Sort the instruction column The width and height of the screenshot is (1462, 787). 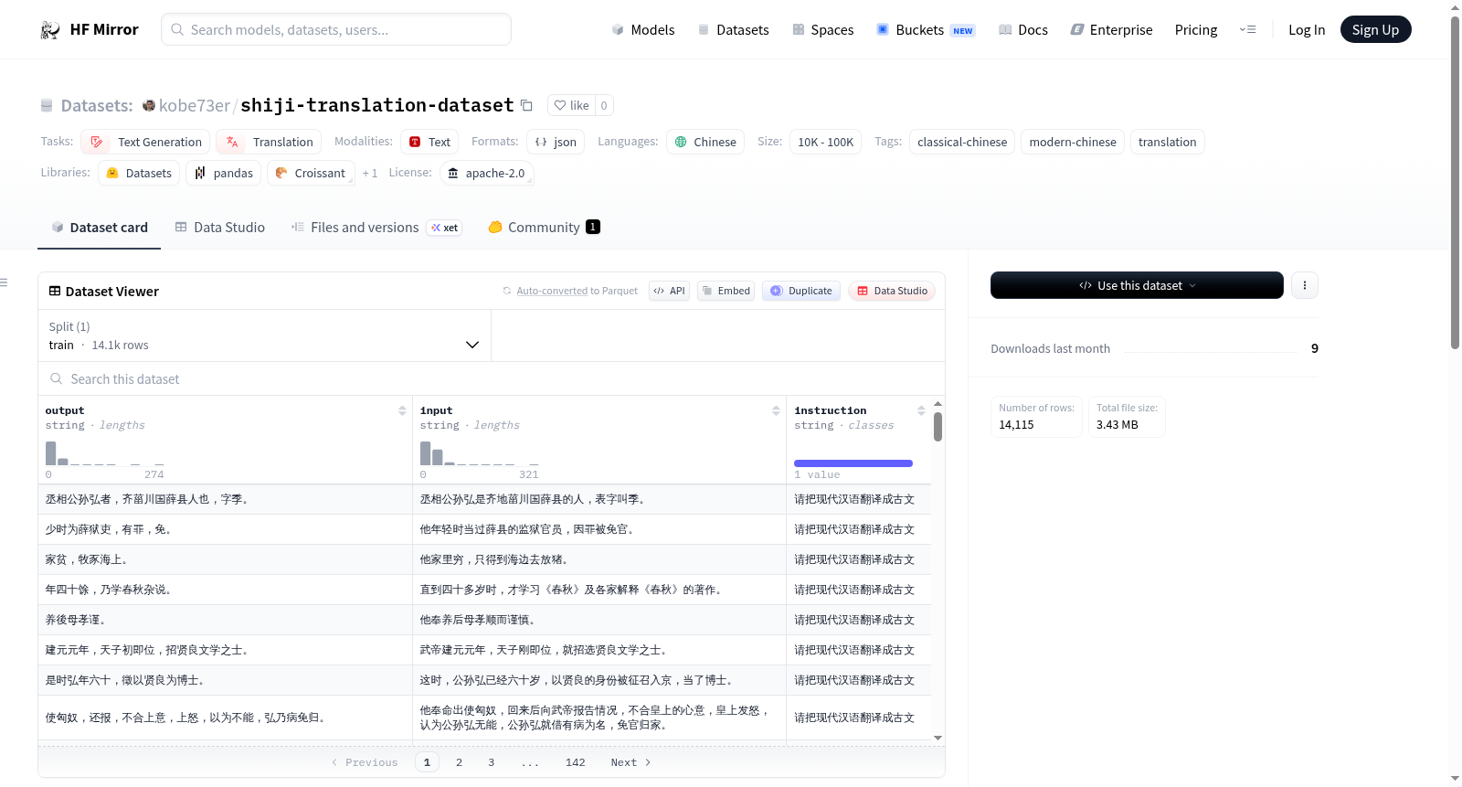pos(921,410)
